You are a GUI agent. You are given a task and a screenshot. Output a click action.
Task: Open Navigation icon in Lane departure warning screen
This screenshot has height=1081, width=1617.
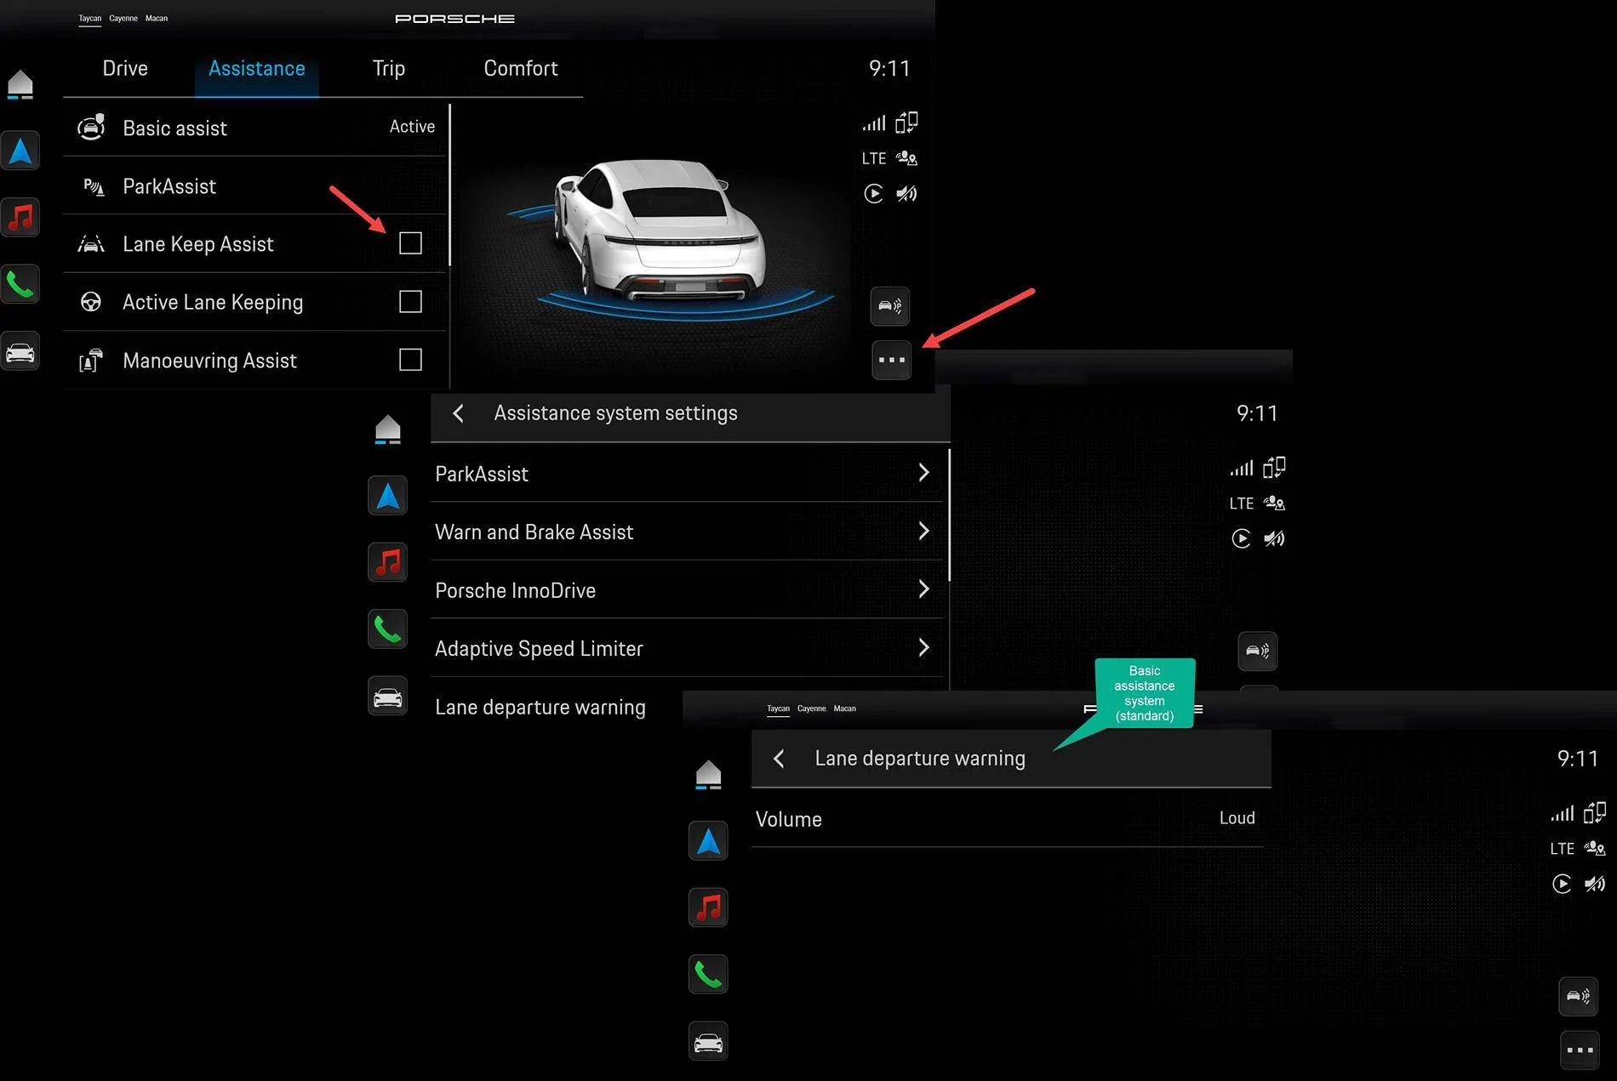pos(708,841)
